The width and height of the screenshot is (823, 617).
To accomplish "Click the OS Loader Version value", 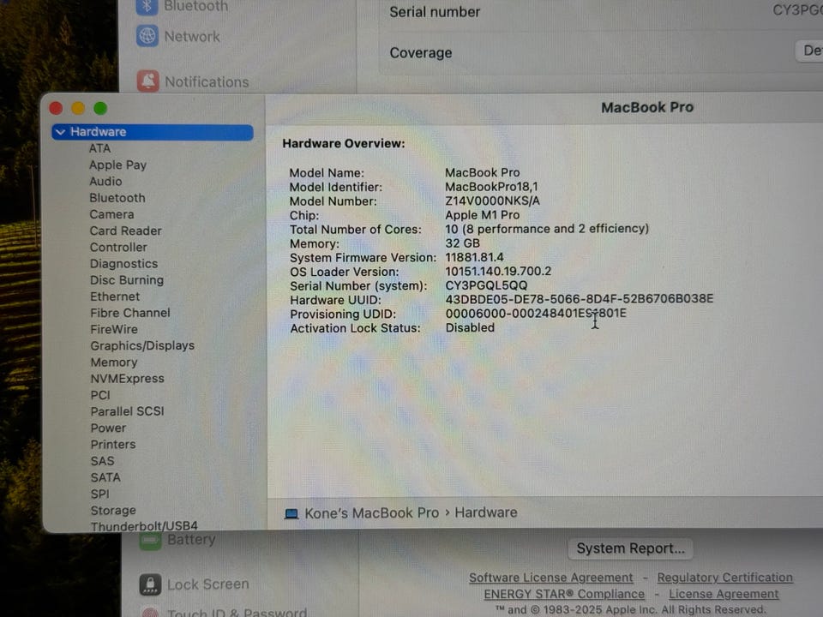I will [498, 272].
